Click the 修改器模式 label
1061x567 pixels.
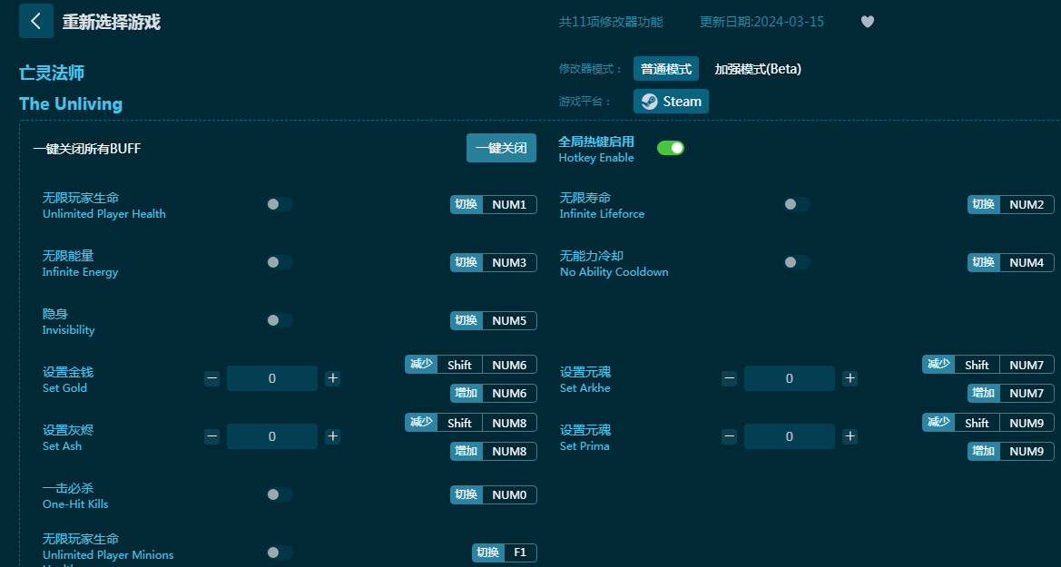click(590, 69)
